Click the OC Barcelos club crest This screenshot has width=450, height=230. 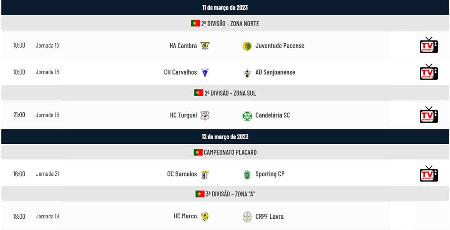[205, 174]
